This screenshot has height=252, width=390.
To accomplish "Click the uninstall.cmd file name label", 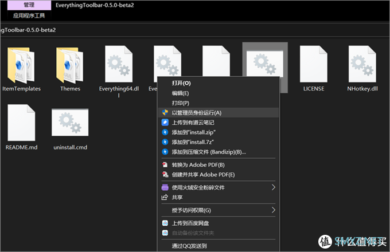I will [70, 147].
